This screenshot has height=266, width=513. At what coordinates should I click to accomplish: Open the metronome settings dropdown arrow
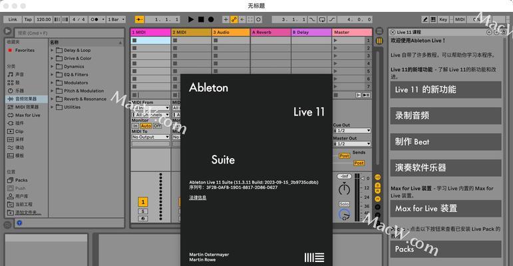[x=103, y=20]
